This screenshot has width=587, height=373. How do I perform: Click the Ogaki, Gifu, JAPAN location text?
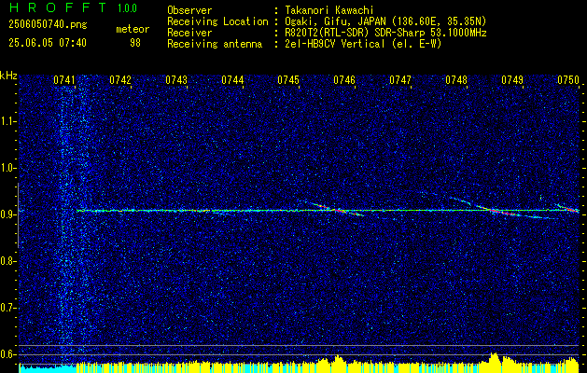pyautogui.click(x=385, y=21)
